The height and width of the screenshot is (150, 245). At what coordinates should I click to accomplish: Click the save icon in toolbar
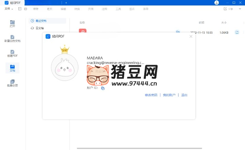(x=20, y=9)
